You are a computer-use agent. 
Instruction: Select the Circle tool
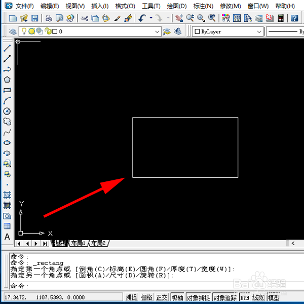pos(7,111)
